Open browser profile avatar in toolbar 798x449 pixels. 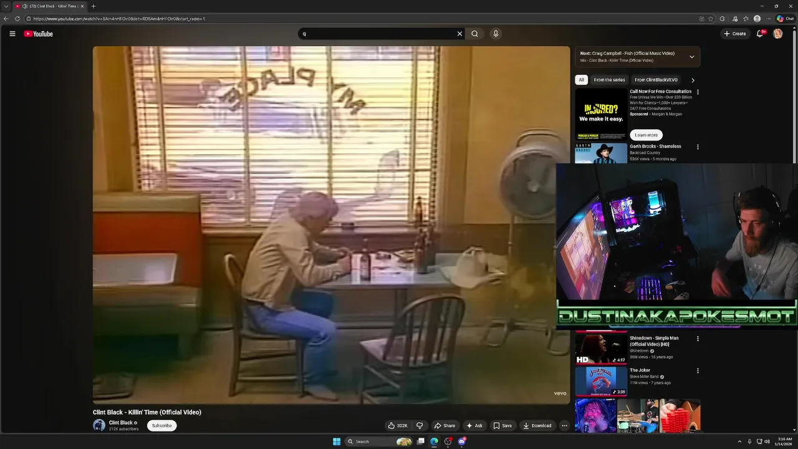pos(757,19)
